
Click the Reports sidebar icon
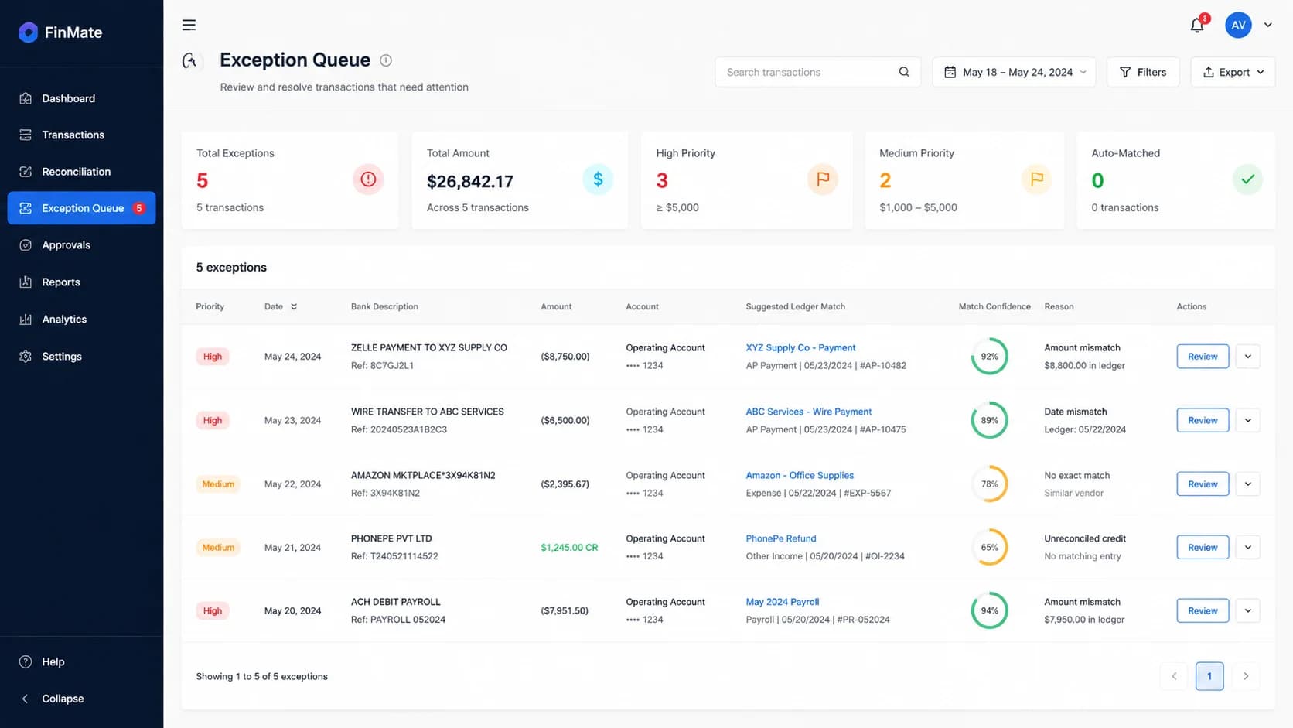pyautogui.click(x=26, y=282)
